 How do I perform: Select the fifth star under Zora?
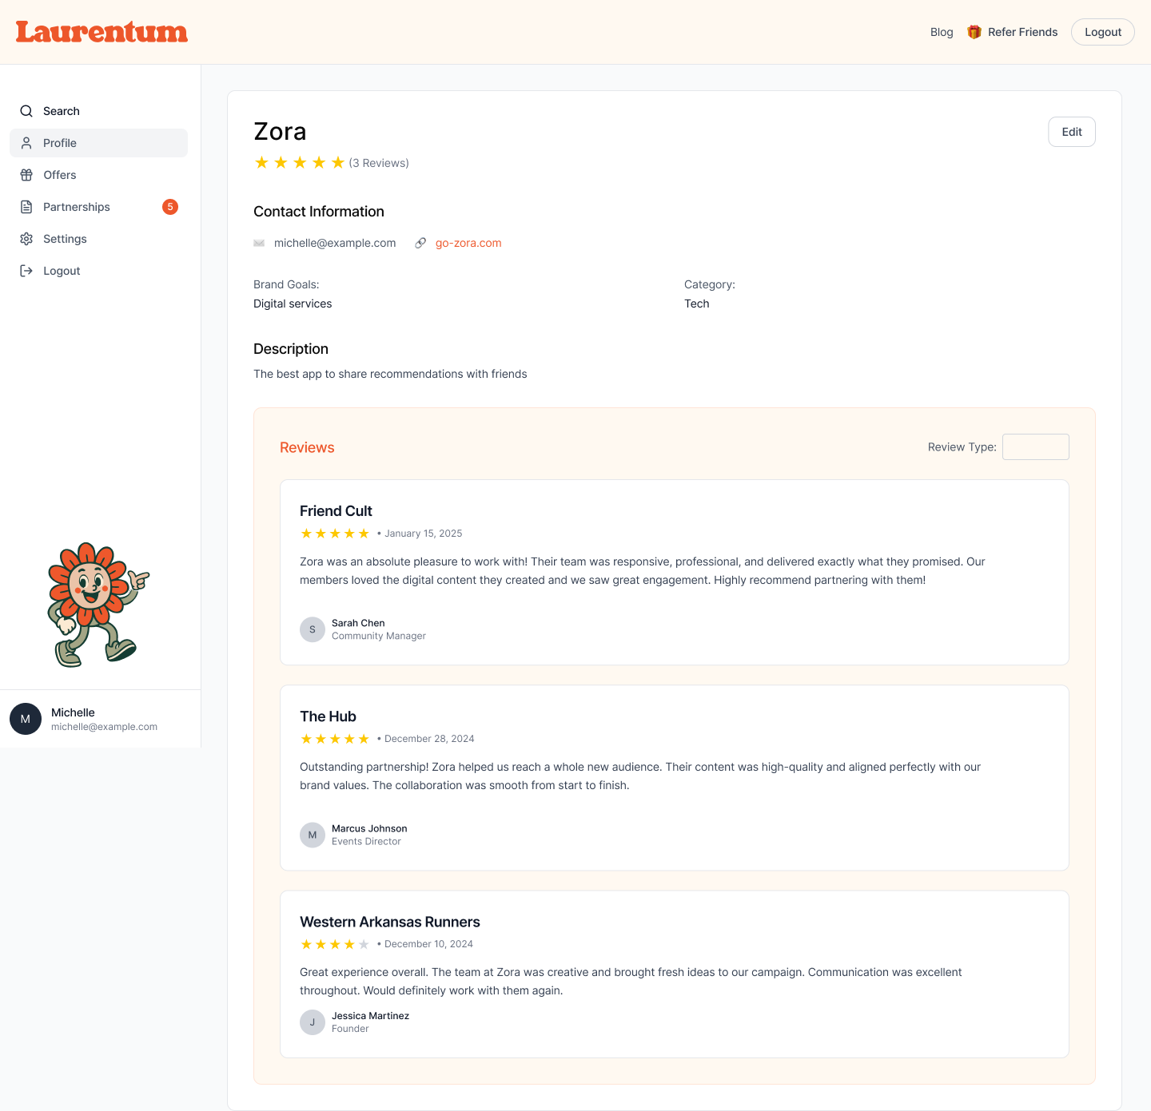[x=338, y=162]
